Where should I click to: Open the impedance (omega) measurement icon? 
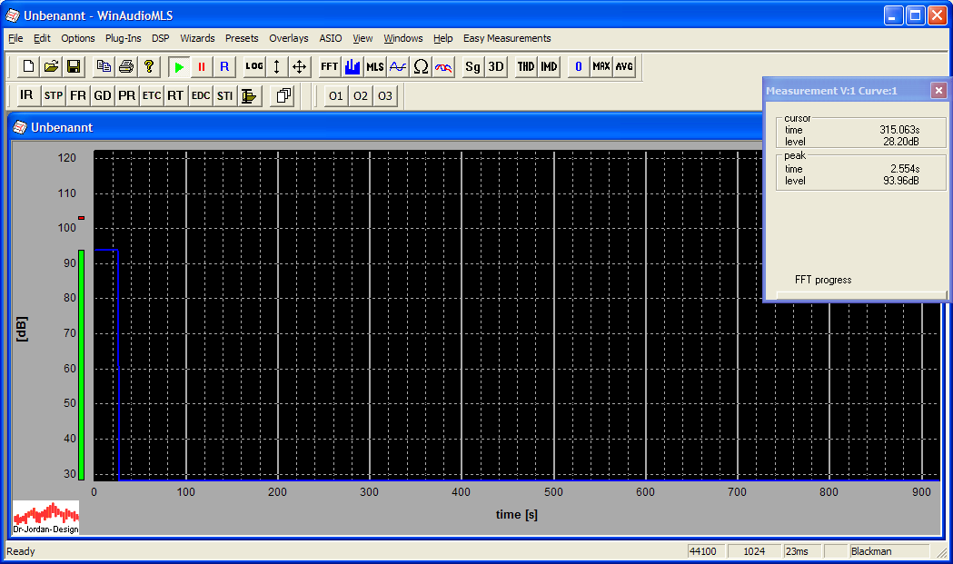coord(421,67)
